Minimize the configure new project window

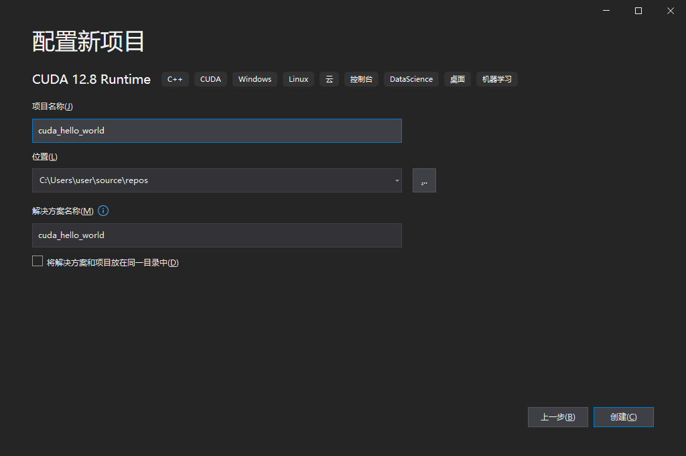point(606,11)
